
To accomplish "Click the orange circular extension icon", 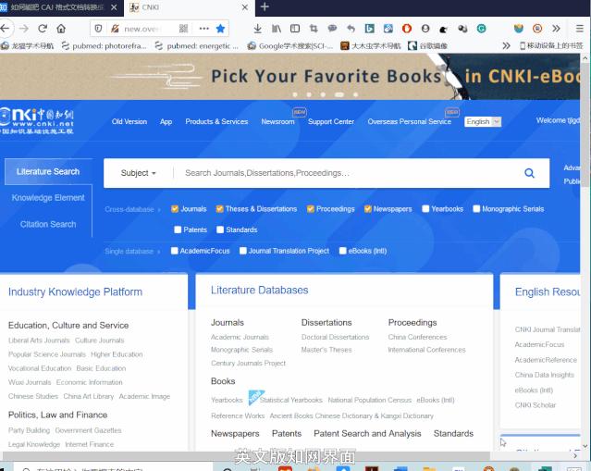I will coord(537,29).
